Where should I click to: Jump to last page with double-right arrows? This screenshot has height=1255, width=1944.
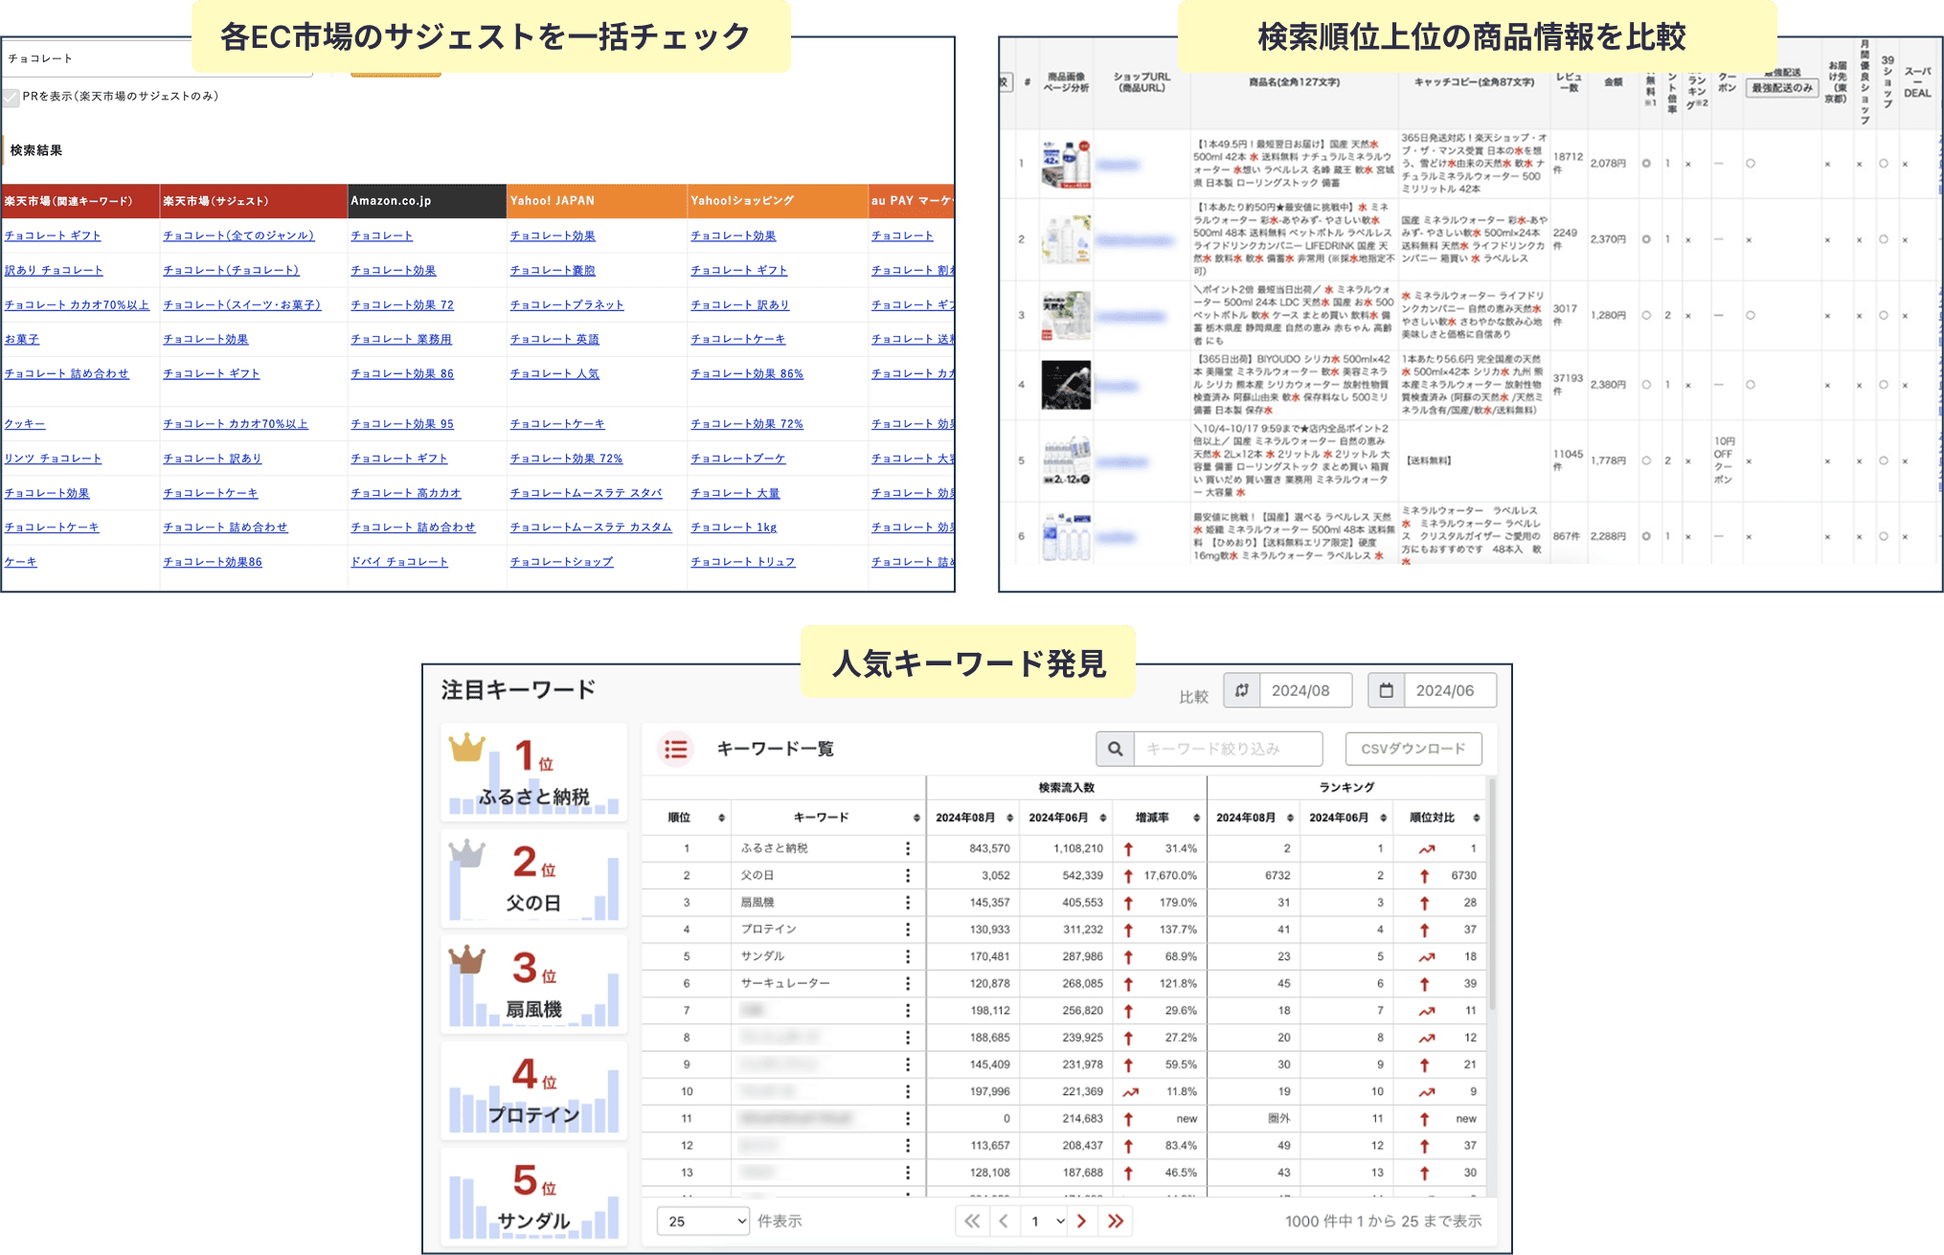(1116, 1221)
